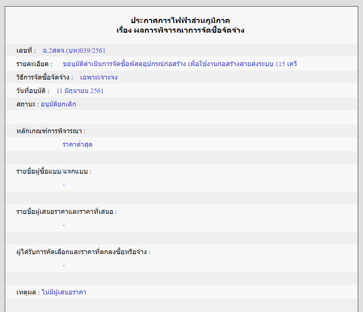363x312 pixels.
Task: Click the reason value 'ไม่มีผู้เสนอราคา'
Action: point(64,292)
